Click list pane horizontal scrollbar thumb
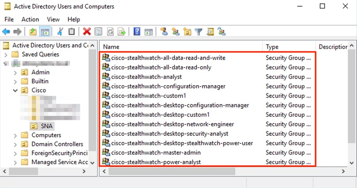357x188 pixels. tap(172, 172)
